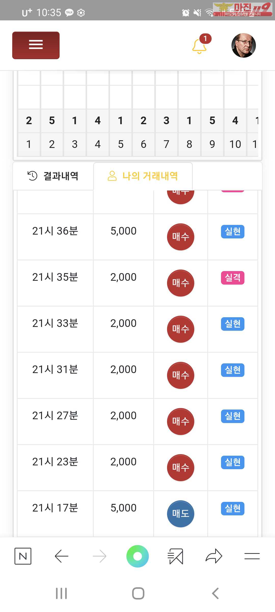Go back with browser left arrow
This screenshot has width=275, height=612.
61,556
